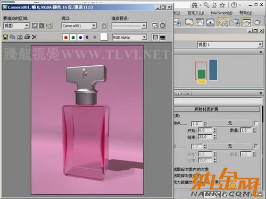
Task: Click the 开始 0.0 input field
Action: click(205, 131)
